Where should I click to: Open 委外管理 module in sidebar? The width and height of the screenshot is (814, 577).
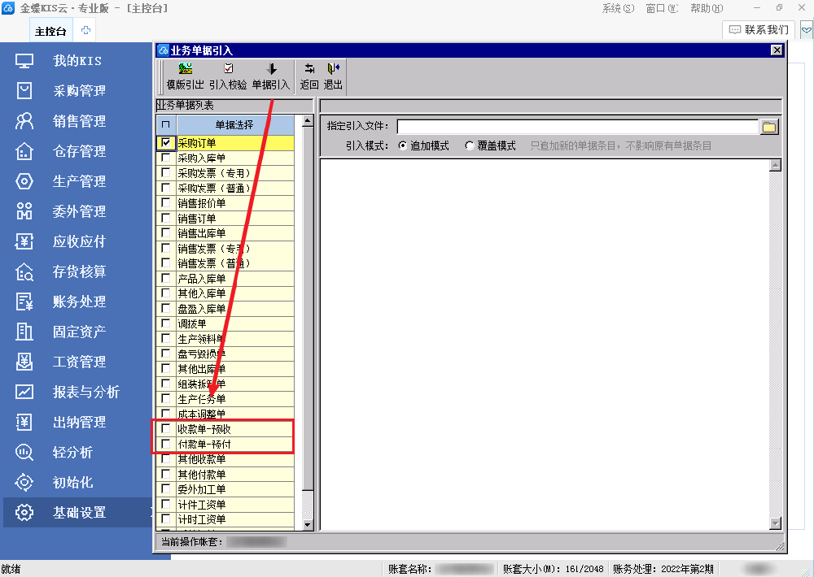pos(79,211)
